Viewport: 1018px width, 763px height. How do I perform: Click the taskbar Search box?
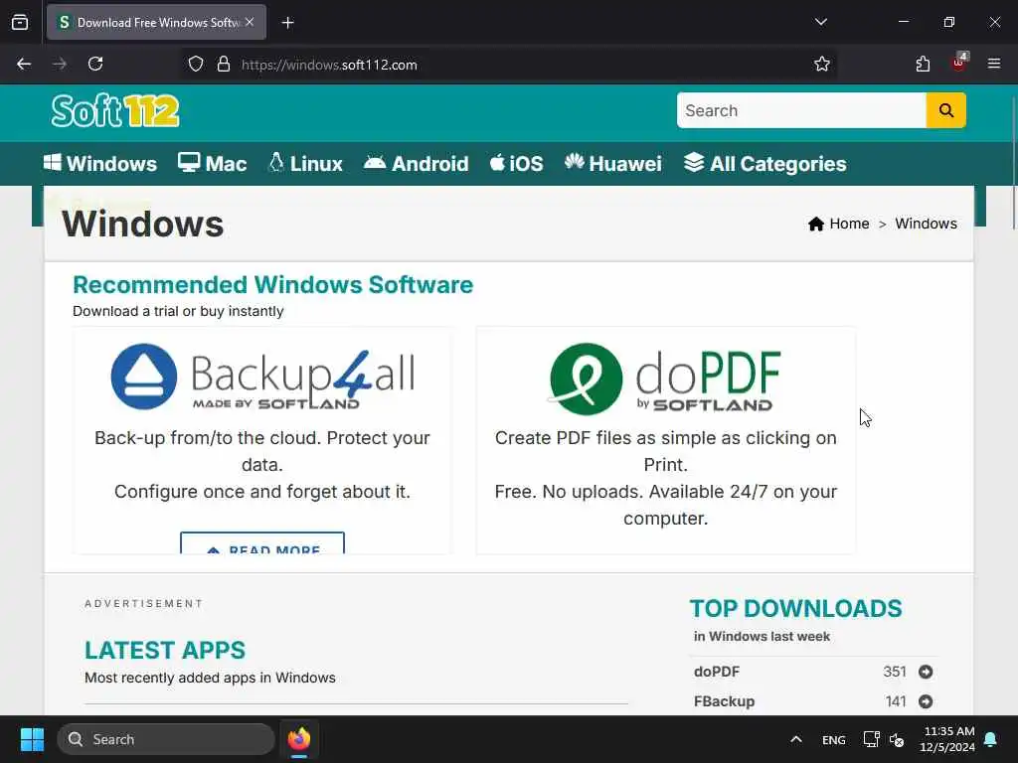coord(166,739)
